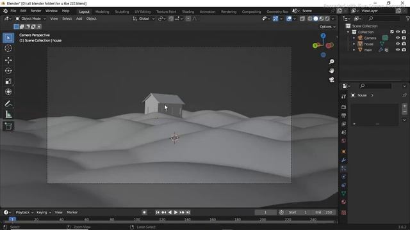Select the Annotate tool
The width and height of the screenshot is (410, 230).
point(8,103)
